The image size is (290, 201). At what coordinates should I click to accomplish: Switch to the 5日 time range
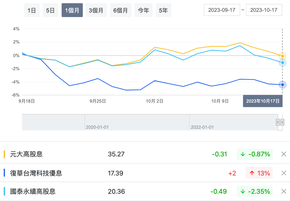(50, 11)
